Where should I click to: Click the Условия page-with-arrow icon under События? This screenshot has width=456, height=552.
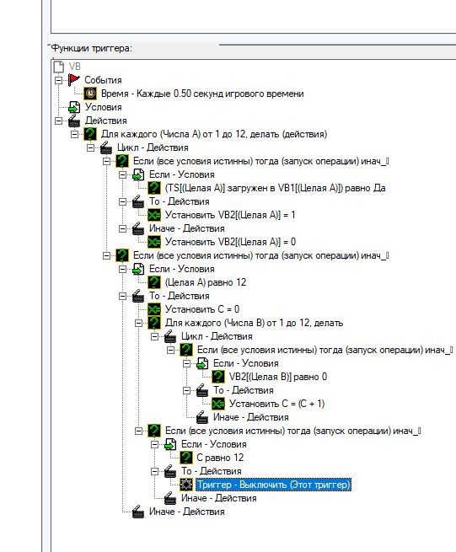[74, 107]
